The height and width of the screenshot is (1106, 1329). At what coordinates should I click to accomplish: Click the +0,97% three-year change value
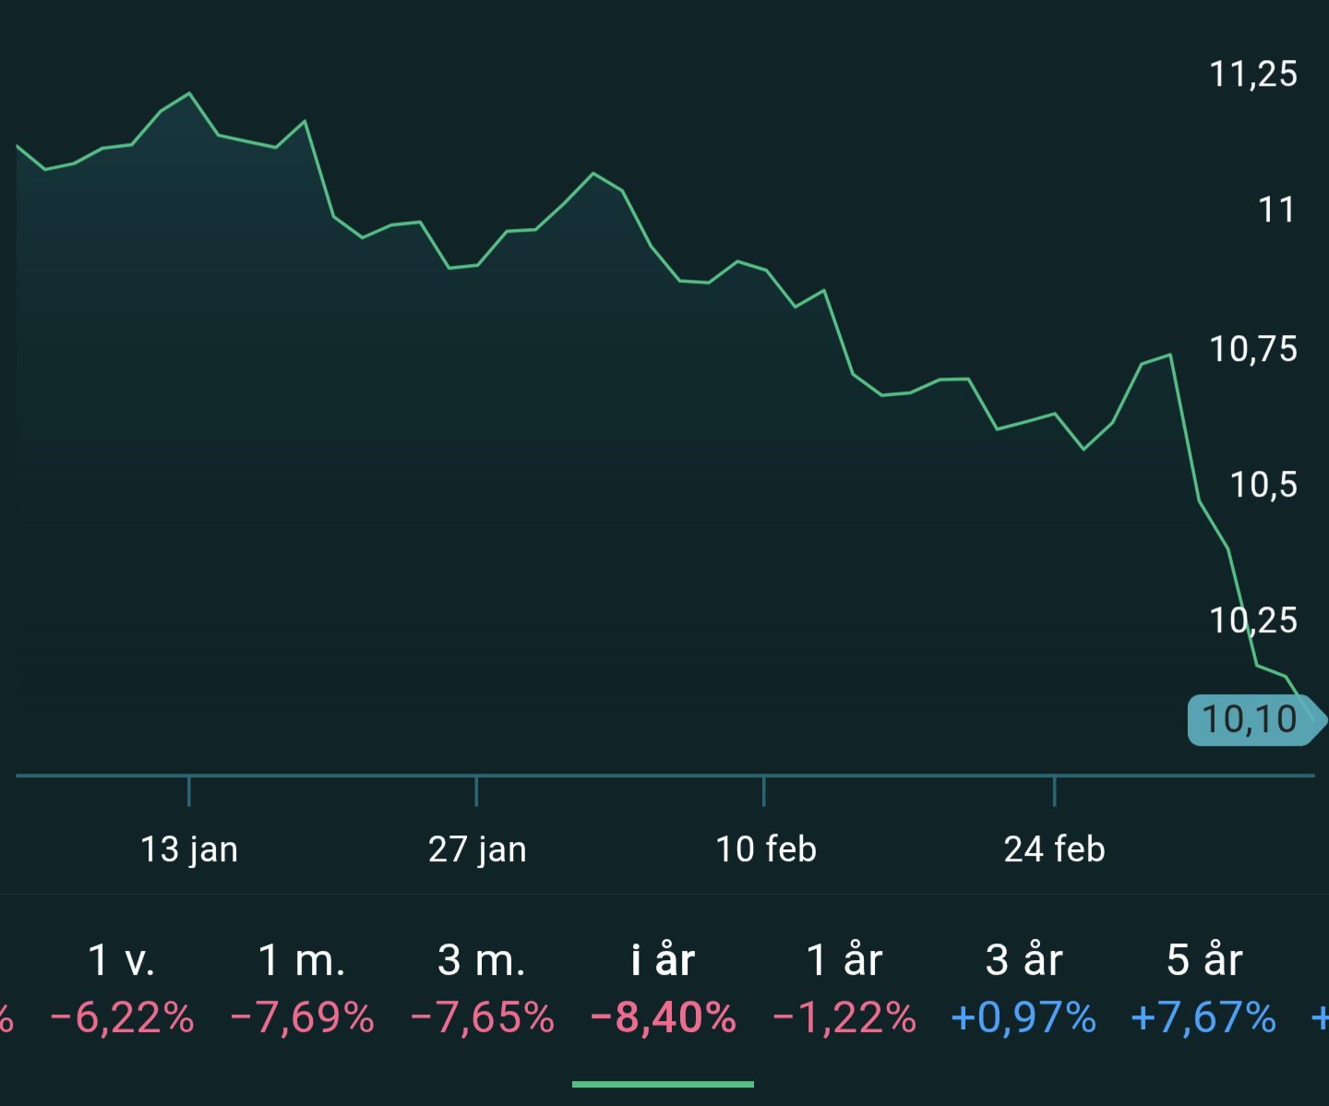(1024, 1017)
